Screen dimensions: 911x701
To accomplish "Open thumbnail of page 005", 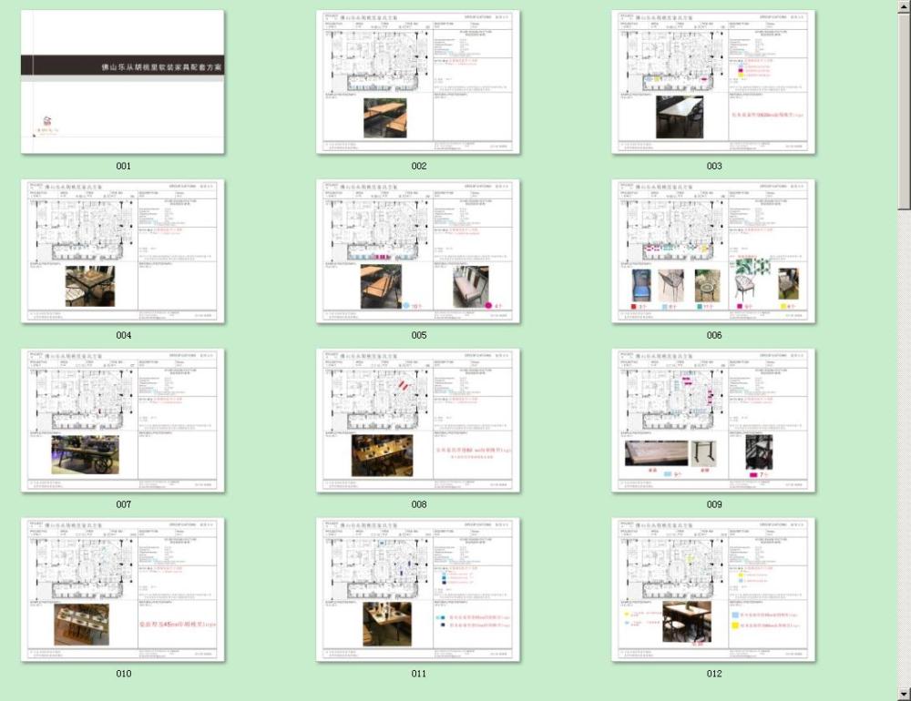I will (418, 251).
